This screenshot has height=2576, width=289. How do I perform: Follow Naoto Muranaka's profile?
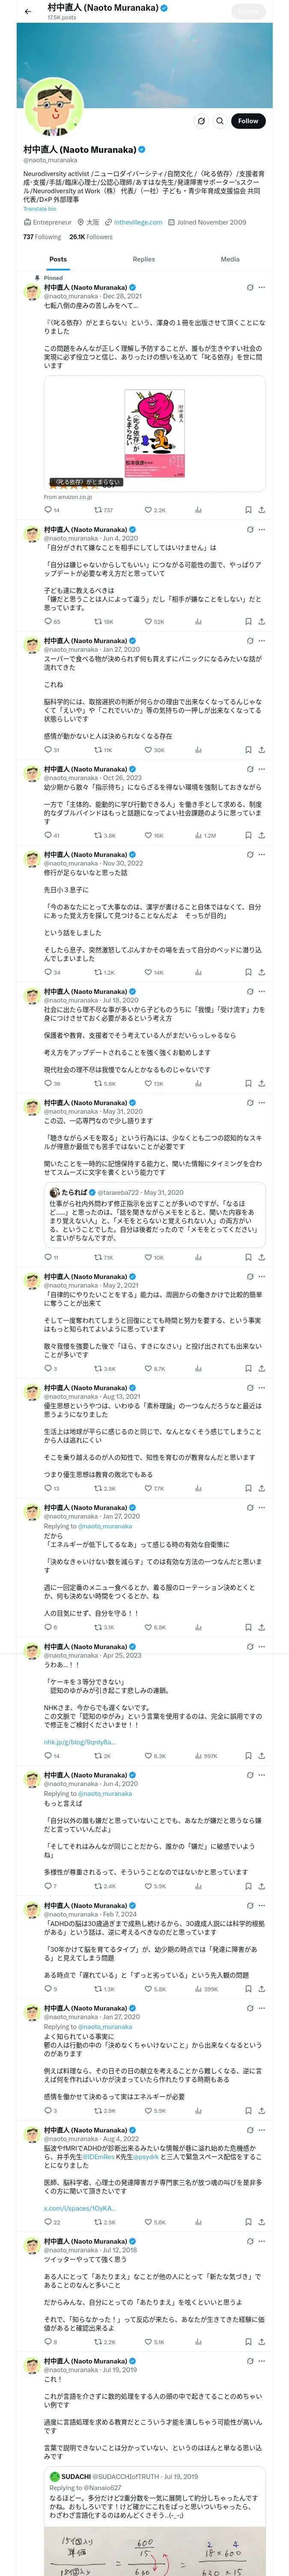pyautogui.click(x=247, y=121)
